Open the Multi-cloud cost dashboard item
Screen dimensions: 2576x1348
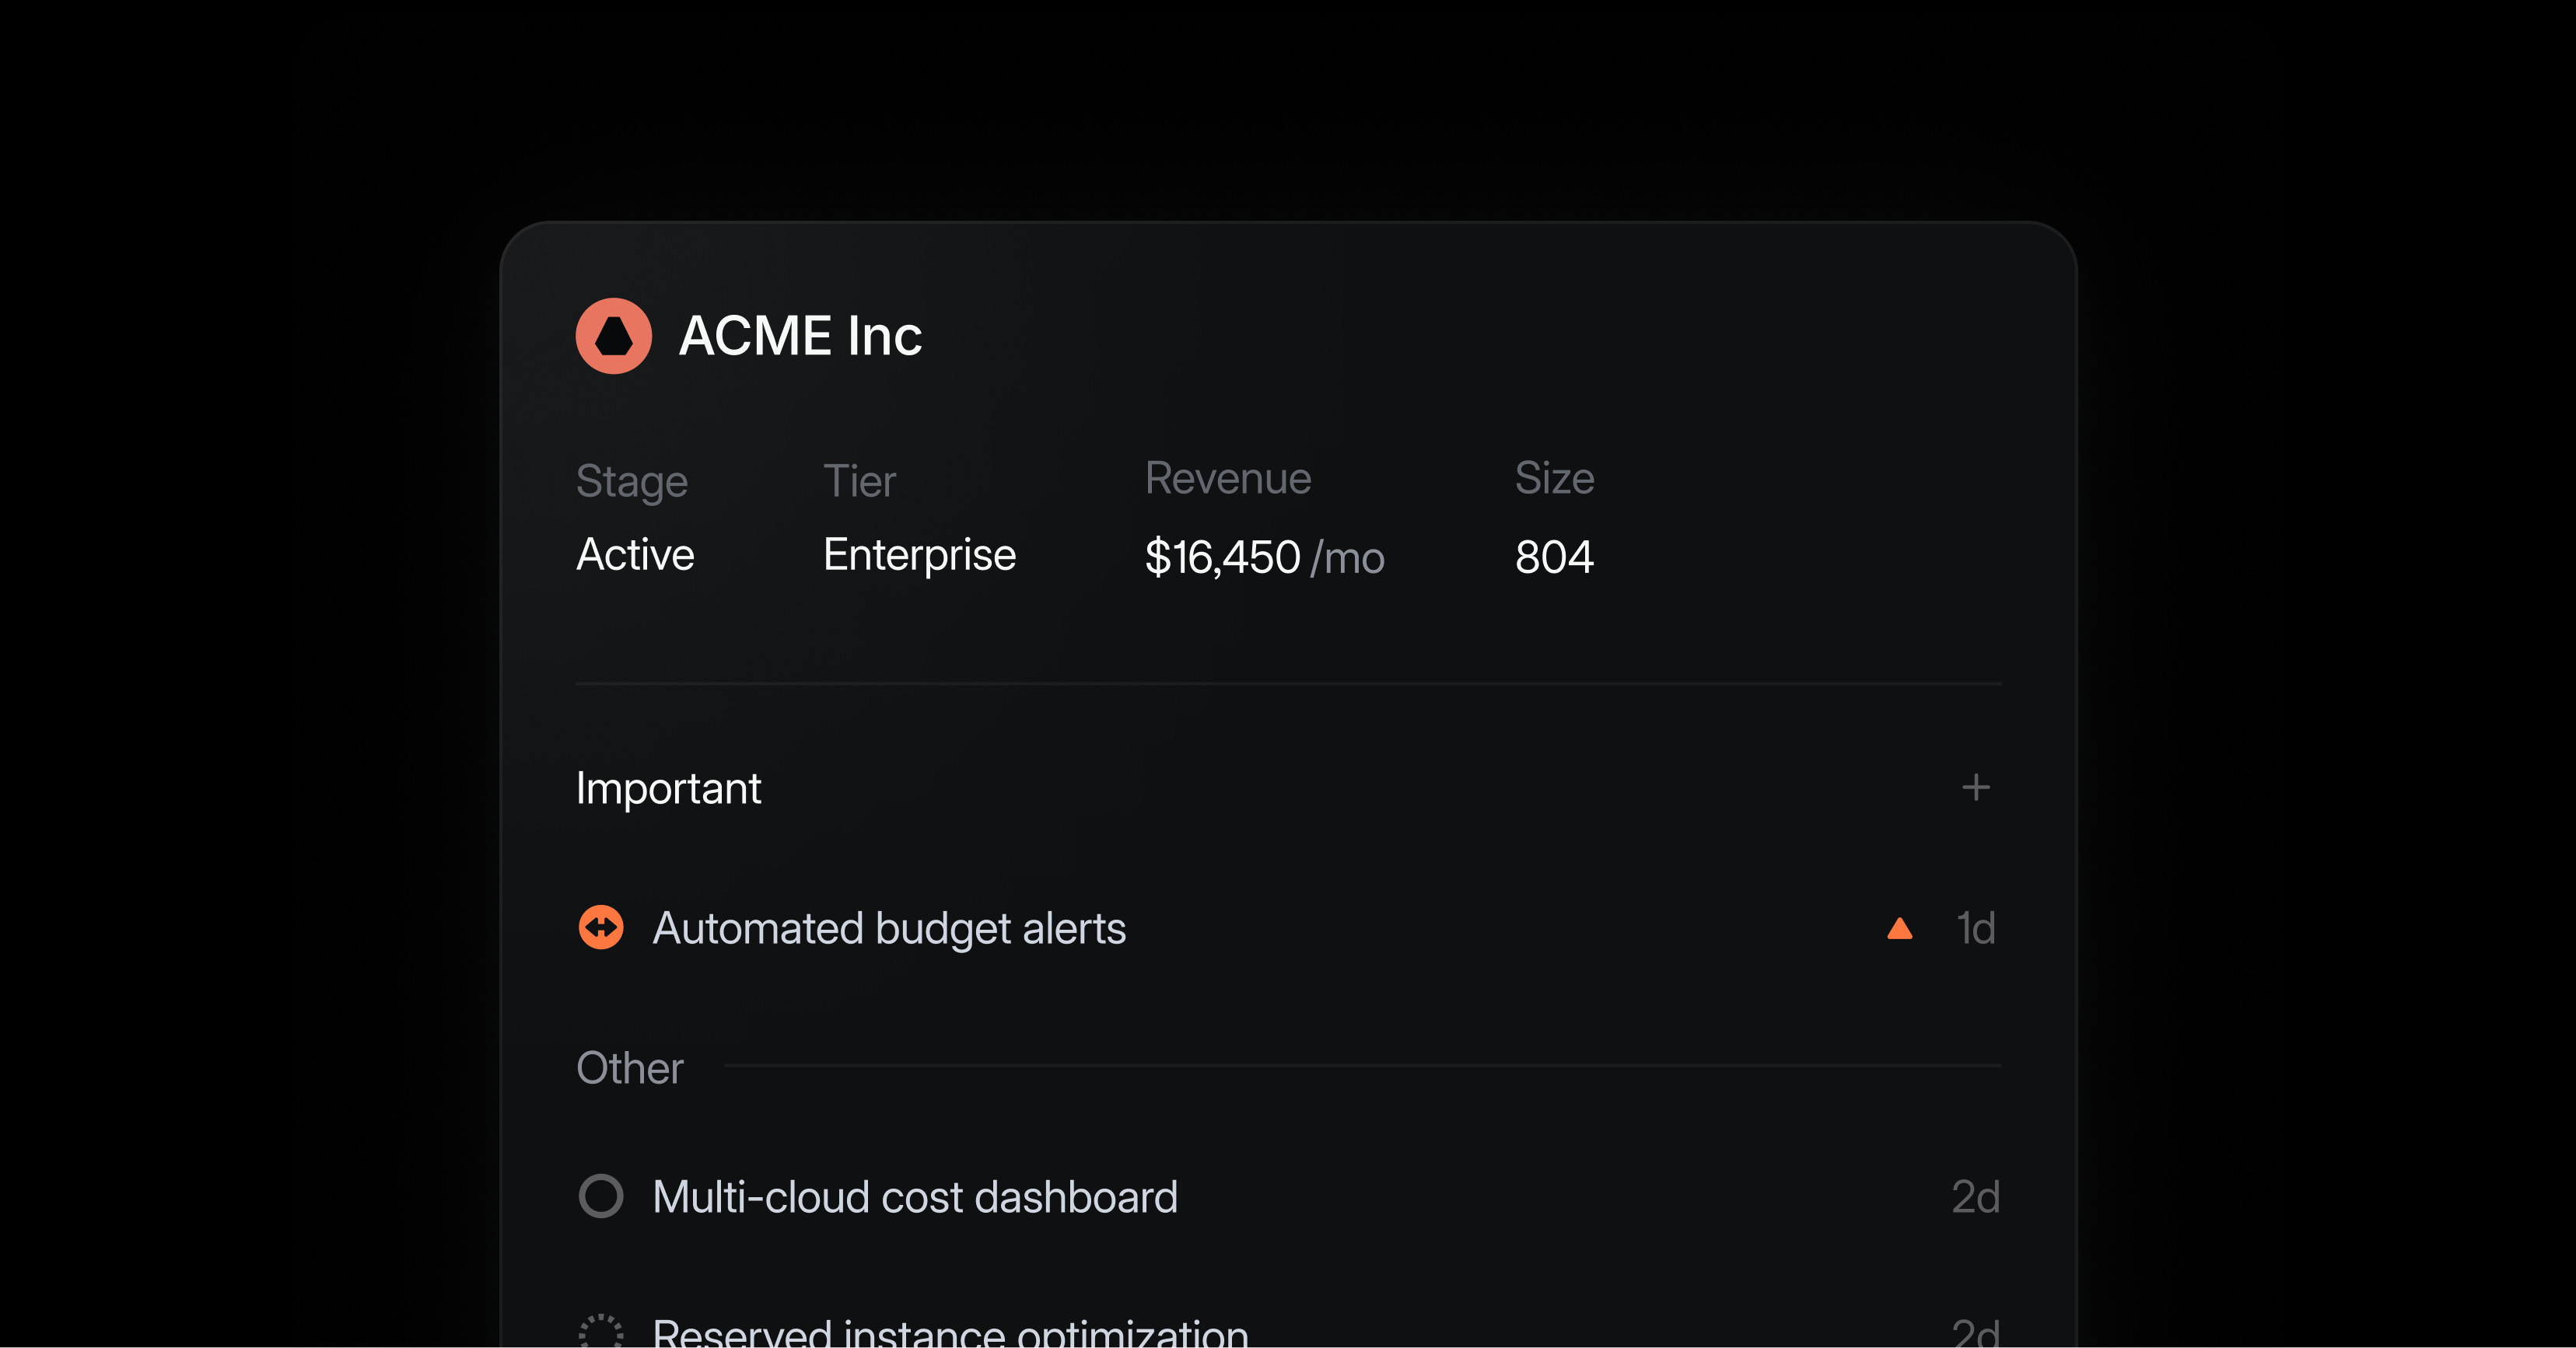coord(915,1197)
